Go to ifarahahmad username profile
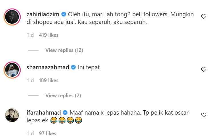The image size is (210, 136). (x=44, y=113)
